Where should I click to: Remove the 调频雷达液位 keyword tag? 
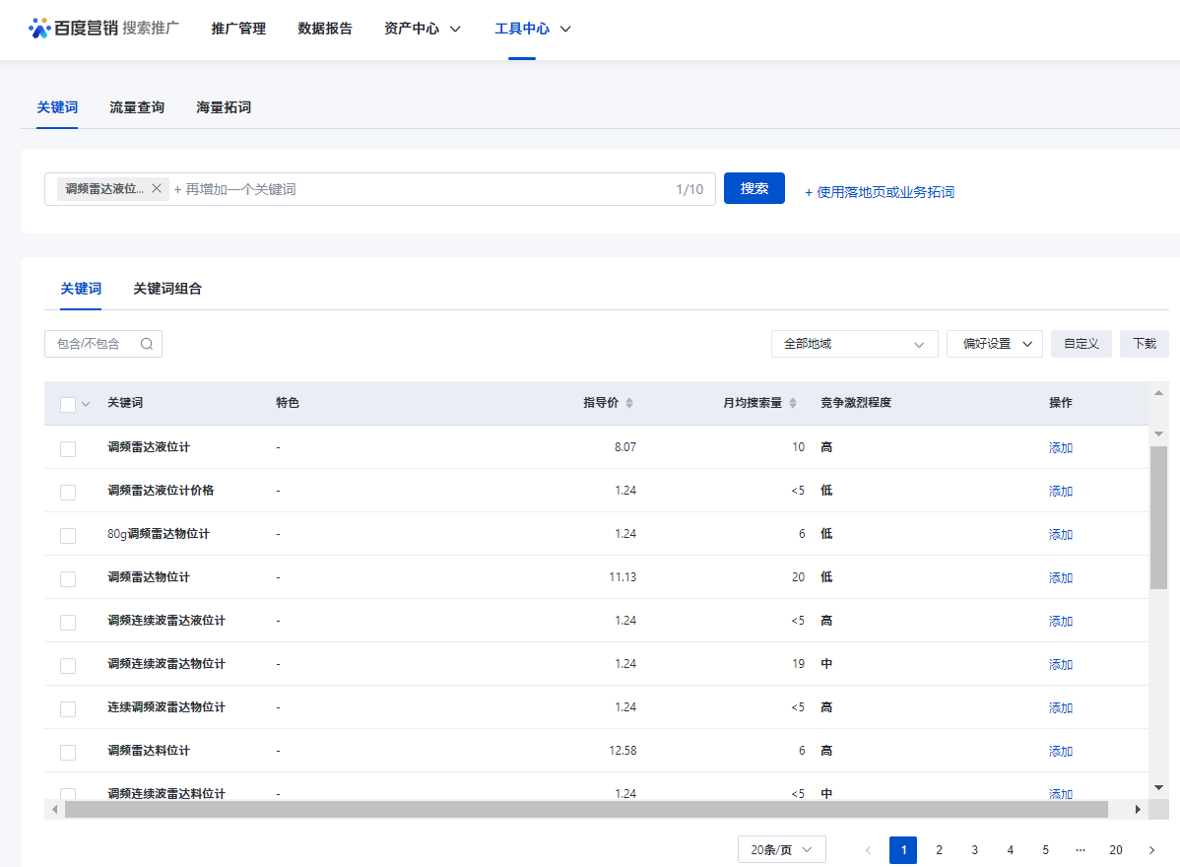point(156,189)
